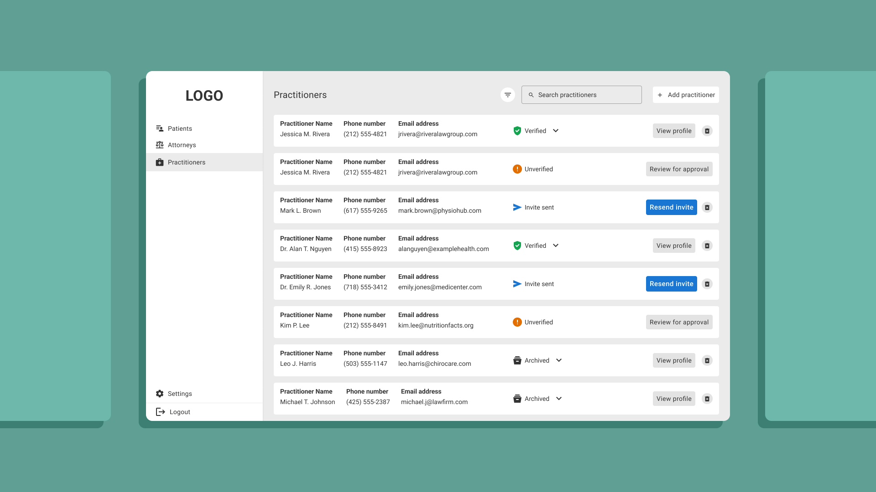Resend invite to Mark L. Brown

coord(671,207)
